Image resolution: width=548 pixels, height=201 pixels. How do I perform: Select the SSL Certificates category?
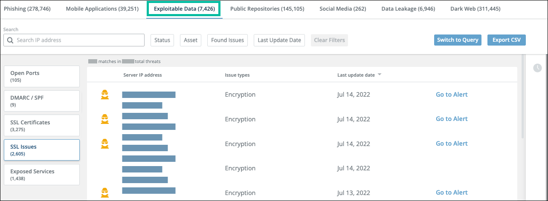pyautogui.click(x=42, y=125)
